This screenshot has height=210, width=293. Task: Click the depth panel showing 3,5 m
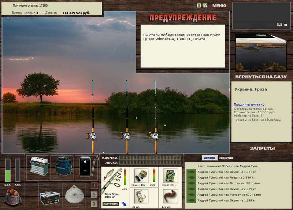point(261,16)
